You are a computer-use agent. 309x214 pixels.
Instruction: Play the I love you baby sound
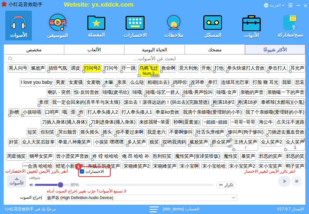pos(37,82)
